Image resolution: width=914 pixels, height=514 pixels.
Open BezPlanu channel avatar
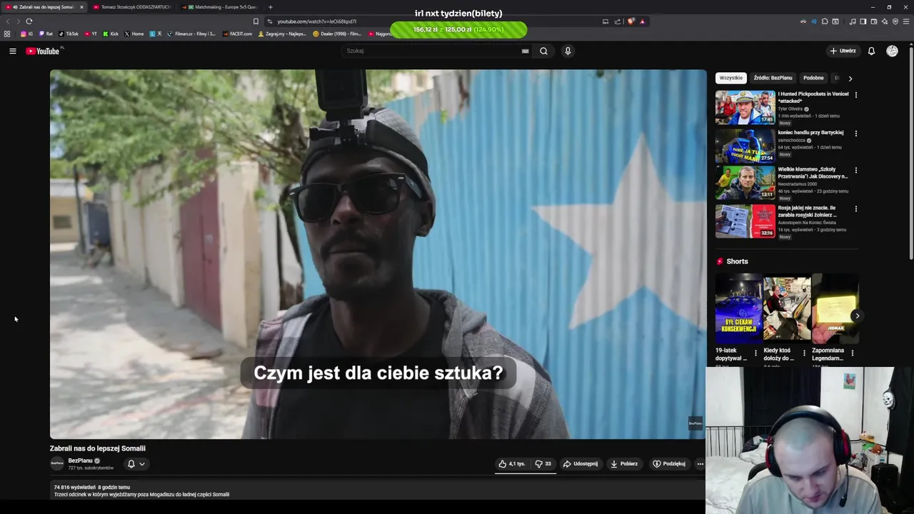point(57,463)
